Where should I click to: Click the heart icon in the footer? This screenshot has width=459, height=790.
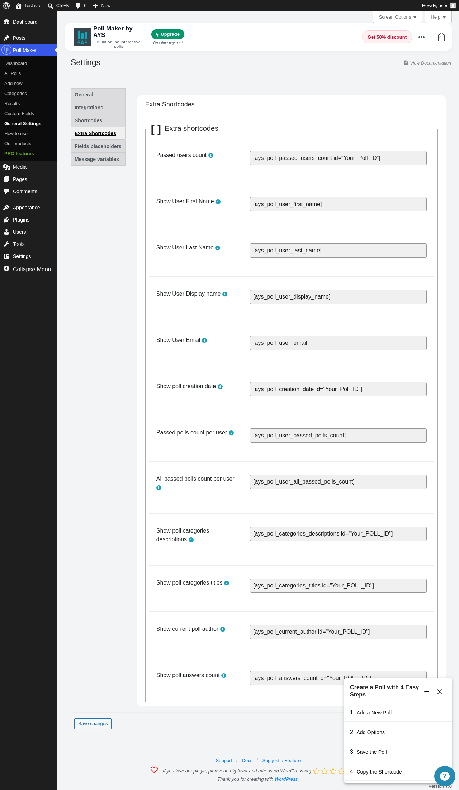(154, 770)
